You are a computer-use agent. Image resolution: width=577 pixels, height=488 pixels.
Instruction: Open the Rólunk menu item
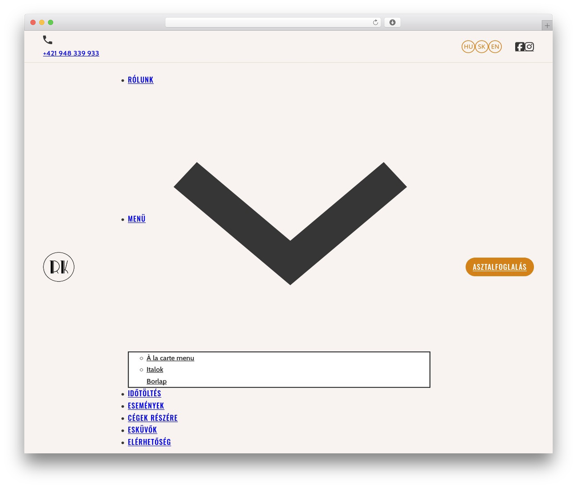(x=141, y=80)
